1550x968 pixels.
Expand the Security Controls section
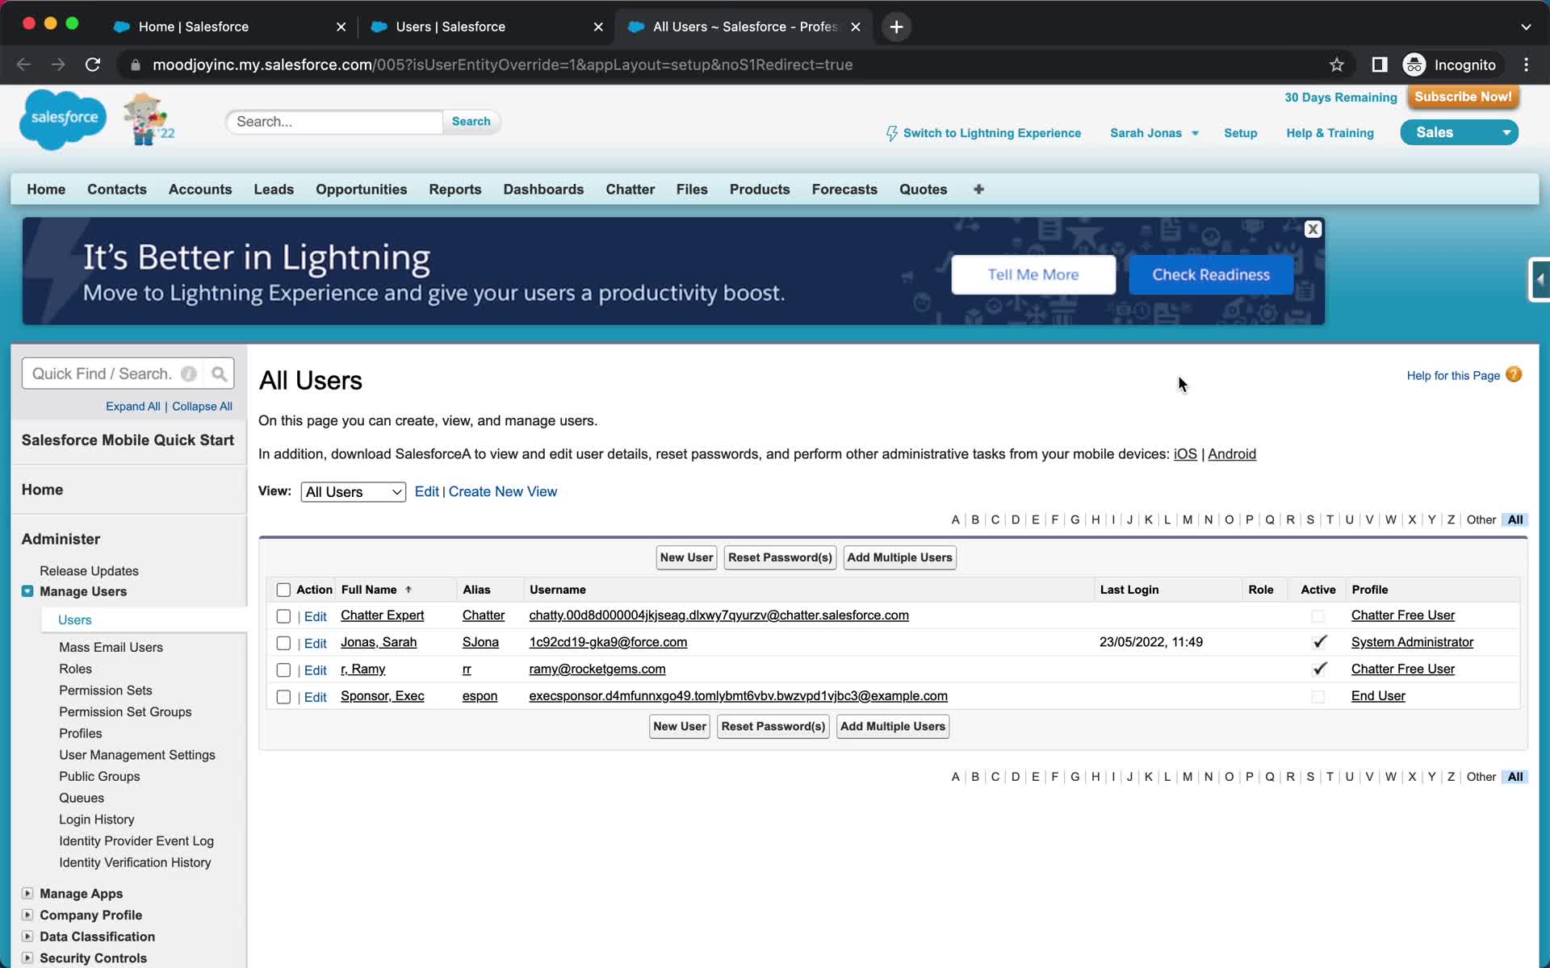(x=27, y=958)
